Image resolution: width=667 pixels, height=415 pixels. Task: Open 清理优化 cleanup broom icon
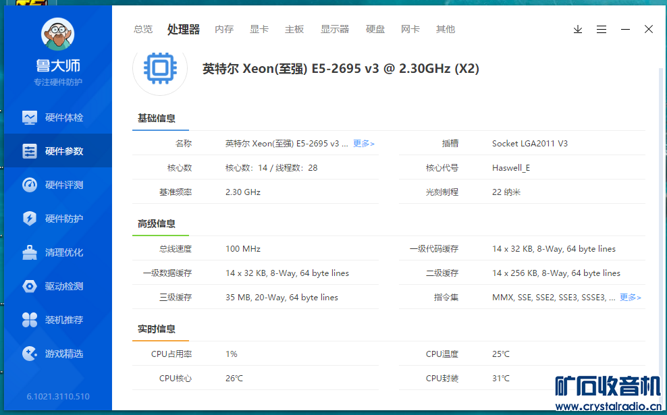point(30,252)
